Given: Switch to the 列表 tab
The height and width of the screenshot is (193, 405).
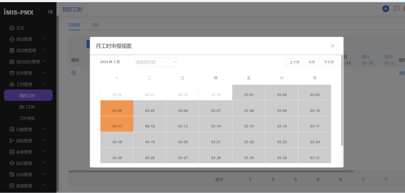Looking at the screenshot, I should 95,25.
